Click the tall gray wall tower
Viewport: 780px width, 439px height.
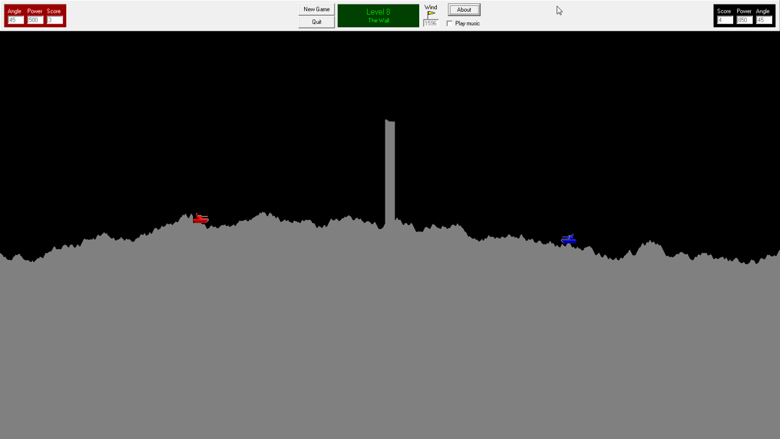click(390, 172)
